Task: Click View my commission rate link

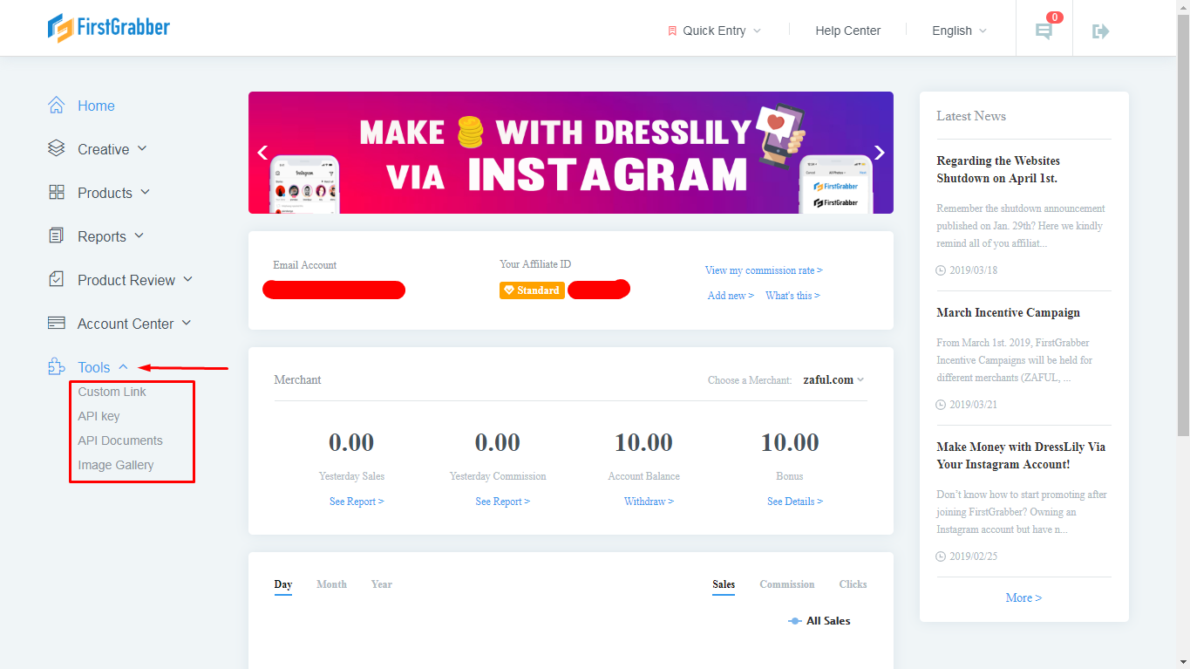Action: pos(764,270)
